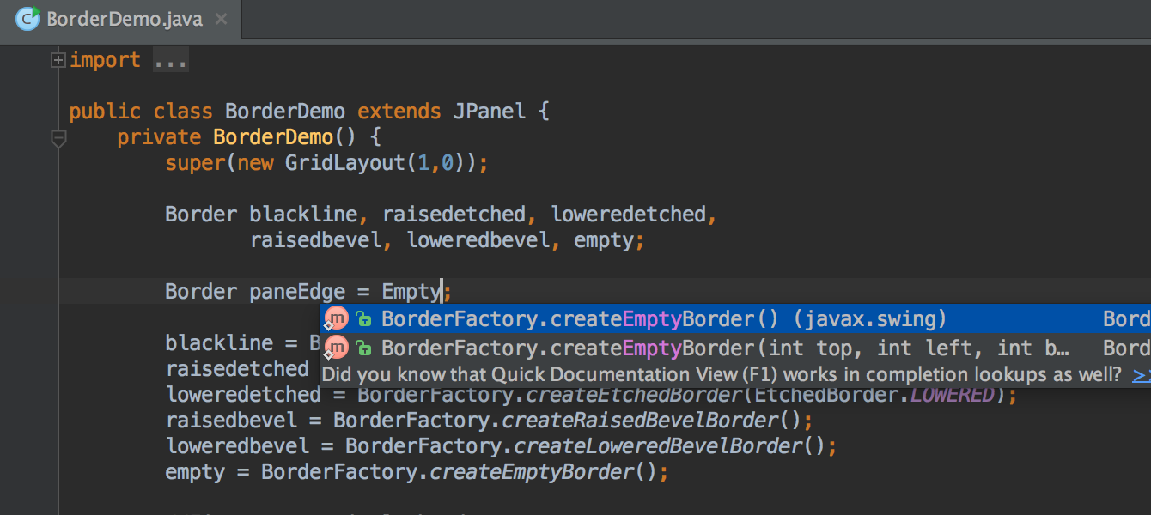The height and width of the screenshot is (515, 1151).
Task: Click the next tip arrow link in completion popup
Action: click(x=1142, y=375)
